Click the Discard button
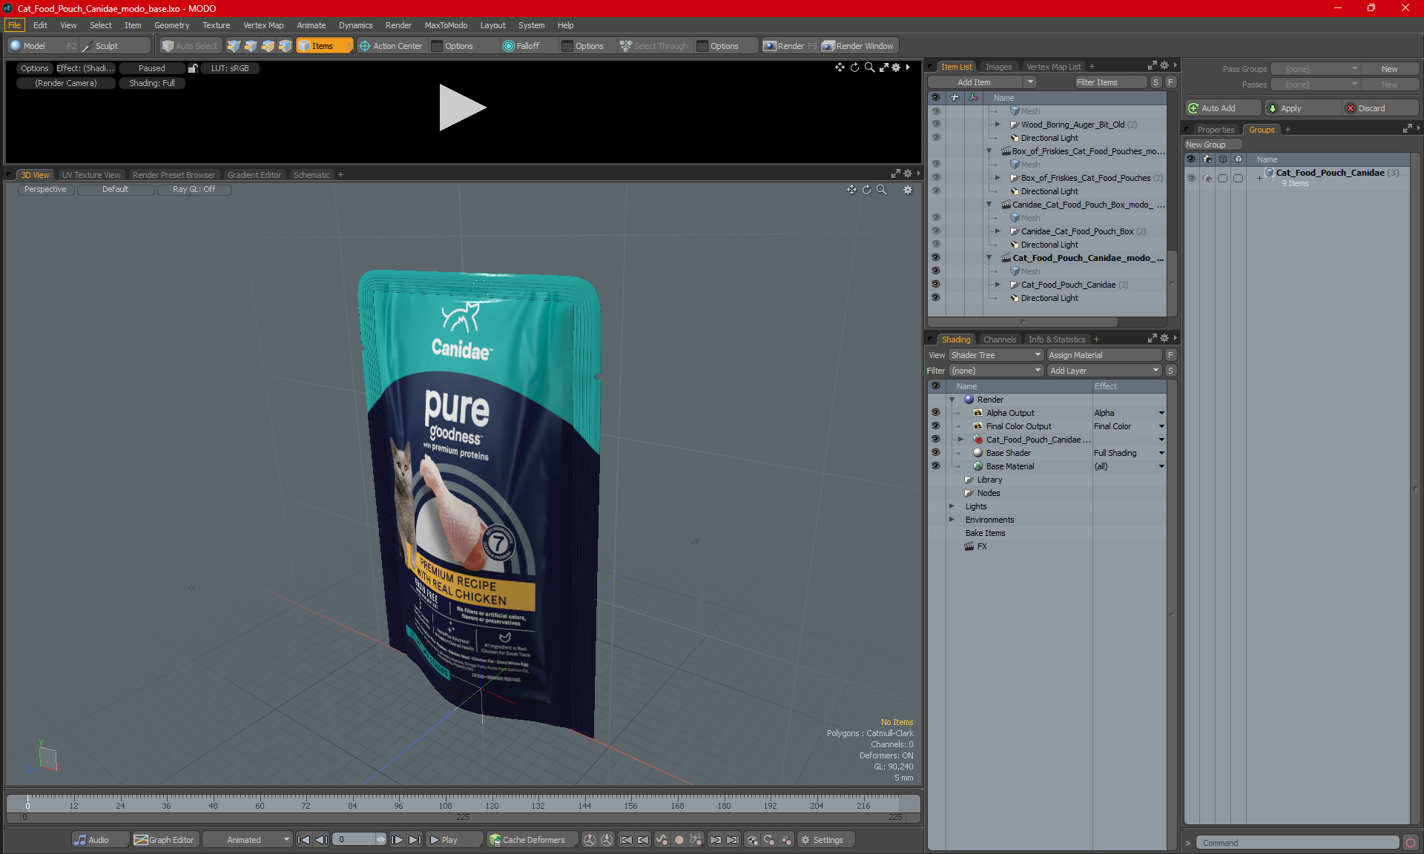 pos(1380,108)
